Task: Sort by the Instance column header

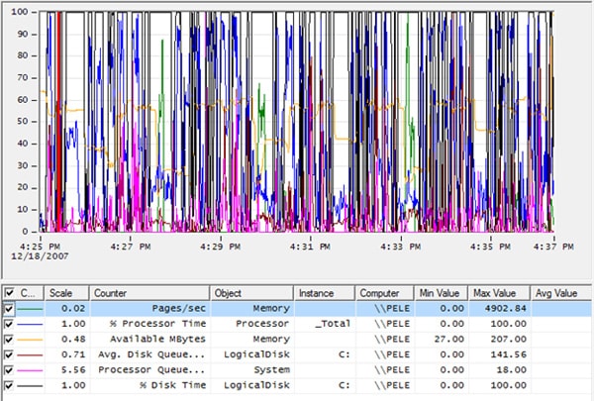Action: coord(325,293)
